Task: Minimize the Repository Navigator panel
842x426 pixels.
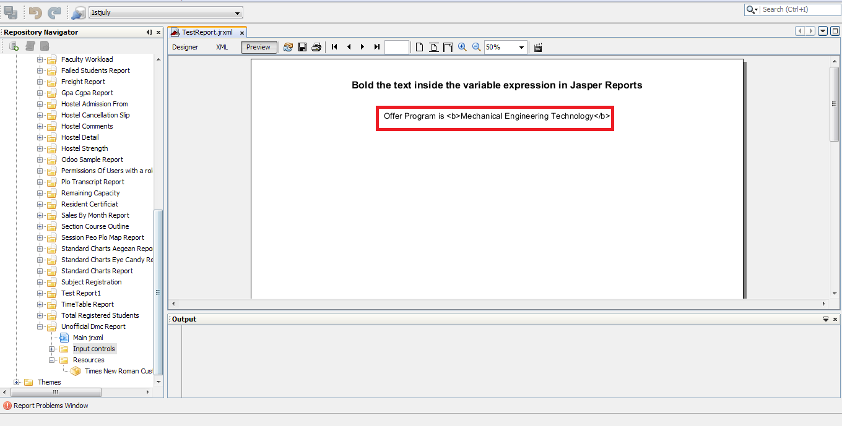Action: (x=149, y=32)
